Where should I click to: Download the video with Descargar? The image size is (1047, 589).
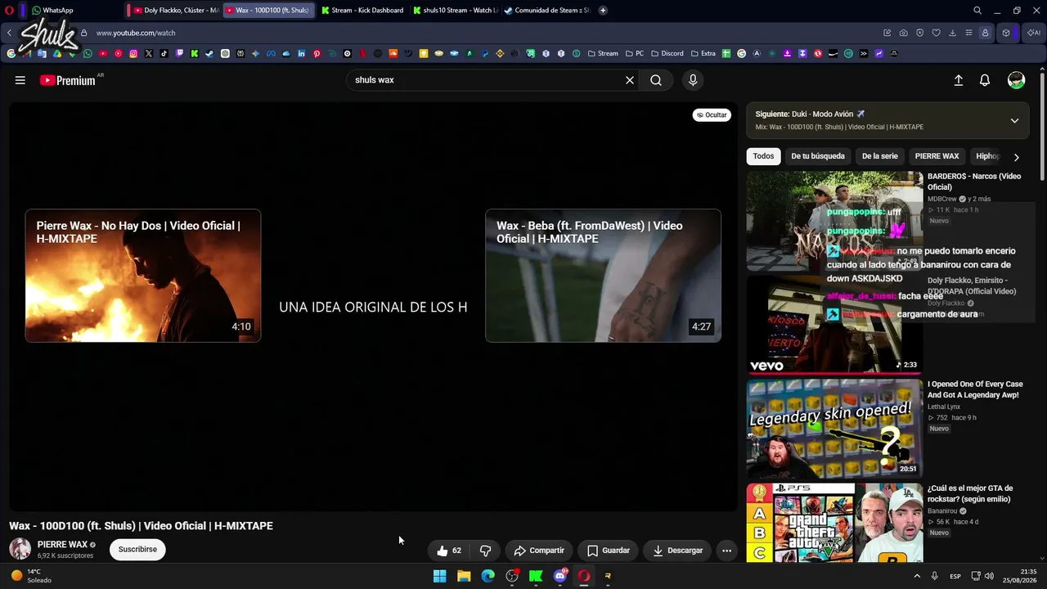(x=677, y=551)
